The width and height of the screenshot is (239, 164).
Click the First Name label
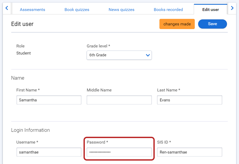click(28, 90)
